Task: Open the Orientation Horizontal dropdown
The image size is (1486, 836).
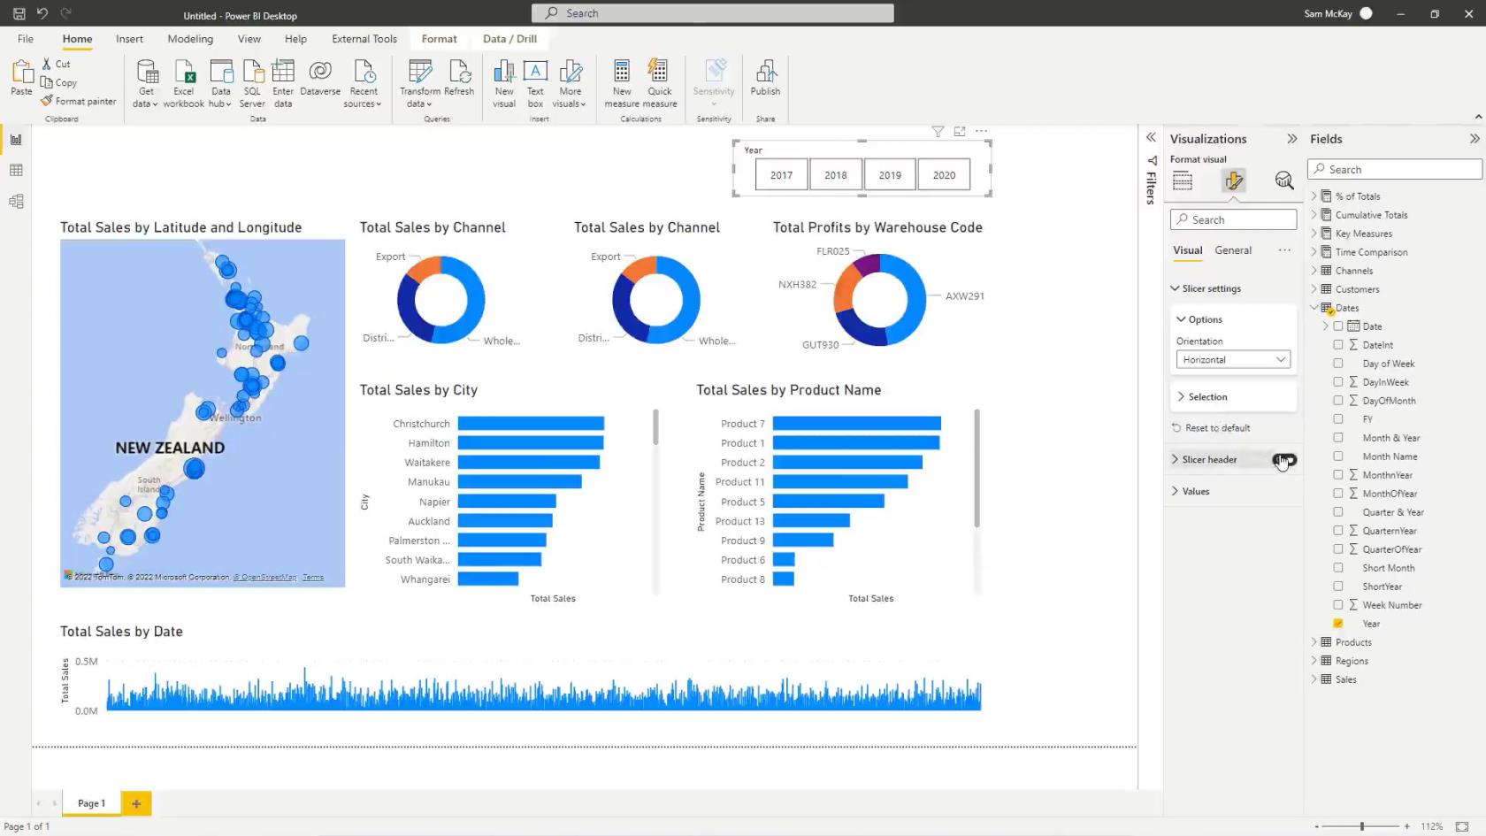Action: tap(1233, 360)
